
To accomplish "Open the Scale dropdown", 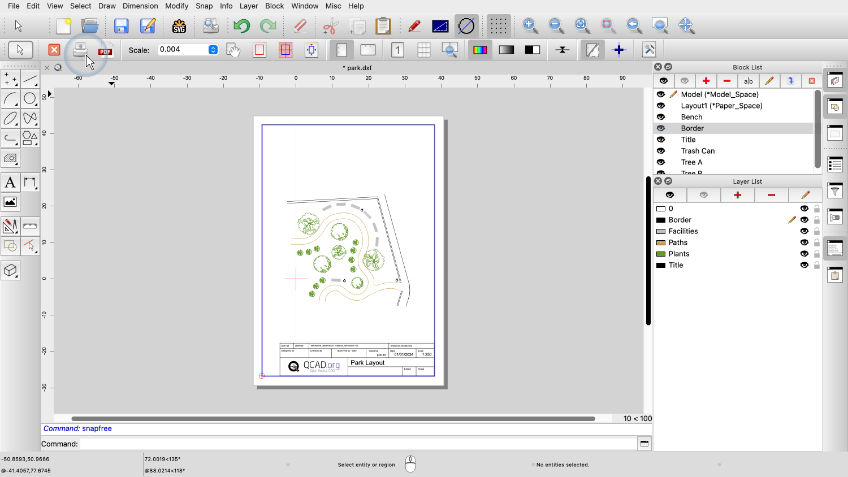I will 213,50.
